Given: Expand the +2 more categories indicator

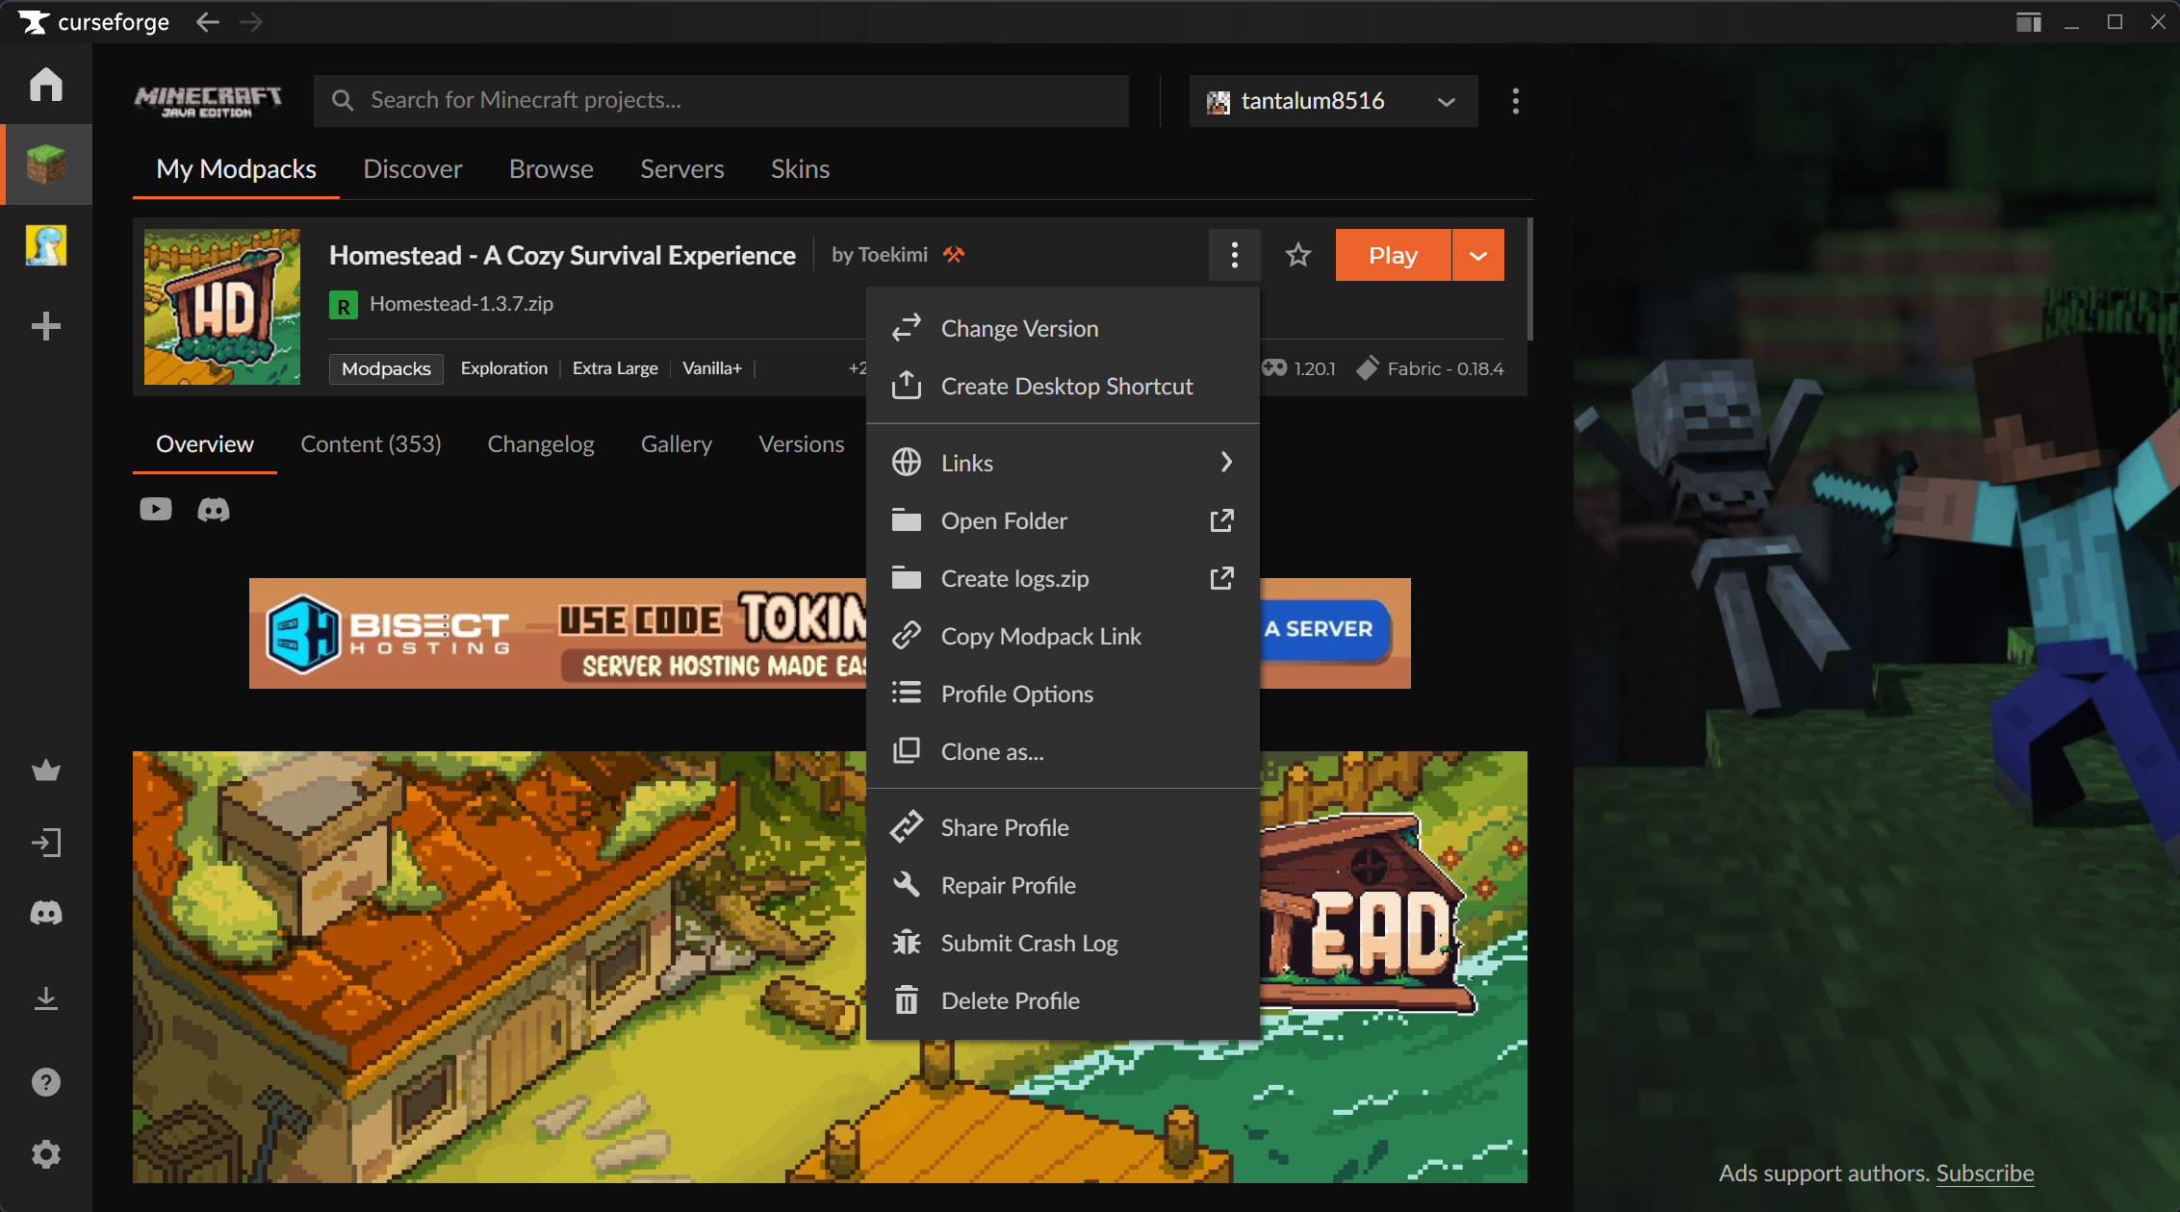Looking at the screenshot, I should tap(858, 368).
